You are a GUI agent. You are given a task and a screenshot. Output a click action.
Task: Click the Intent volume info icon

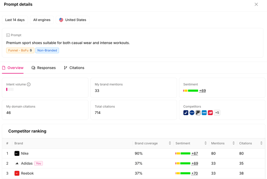29,84
